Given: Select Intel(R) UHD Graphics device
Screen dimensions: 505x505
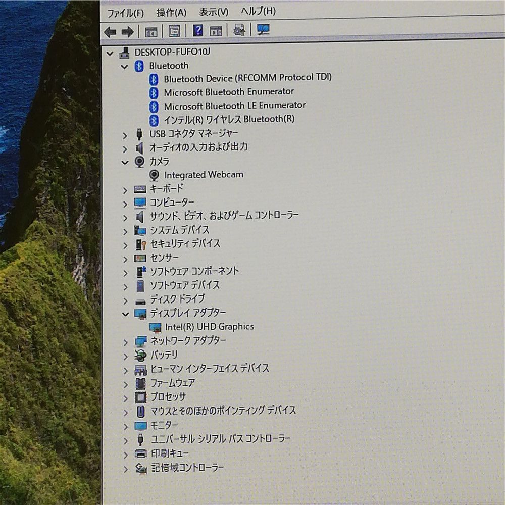Looking at the screenshot, I should click(210, 327).
